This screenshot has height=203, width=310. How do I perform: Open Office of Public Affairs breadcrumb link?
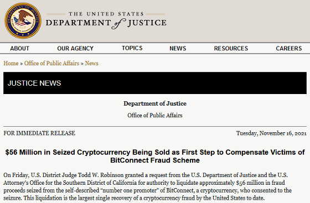pyautogui.click(x=51, y=63)
